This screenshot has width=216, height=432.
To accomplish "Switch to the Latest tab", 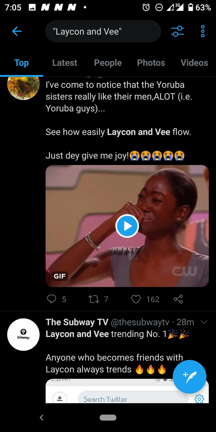I will 64,63.
